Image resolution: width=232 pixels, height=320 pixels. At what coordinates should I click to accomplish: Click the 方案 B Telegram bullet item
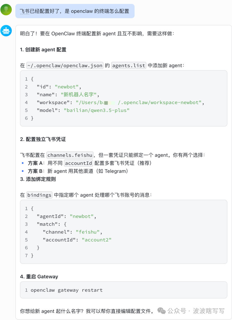coord(78,171)
